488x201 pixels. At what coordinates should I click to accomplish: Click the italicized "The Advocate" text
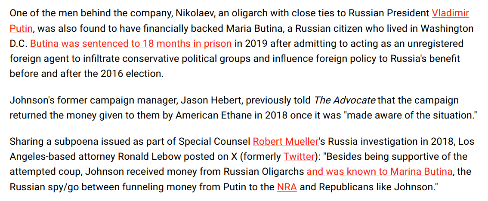345,100
